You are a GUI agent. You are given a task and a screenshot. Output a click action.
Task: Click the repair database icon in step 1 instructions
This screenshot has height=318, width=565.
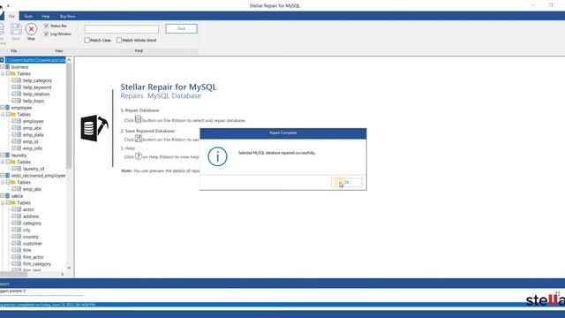pos(138,119)
